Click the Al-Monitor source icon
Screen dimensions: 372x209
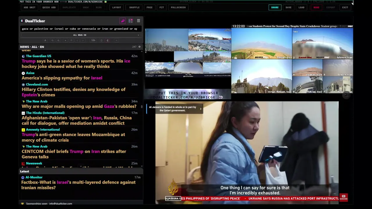(23, 177)
